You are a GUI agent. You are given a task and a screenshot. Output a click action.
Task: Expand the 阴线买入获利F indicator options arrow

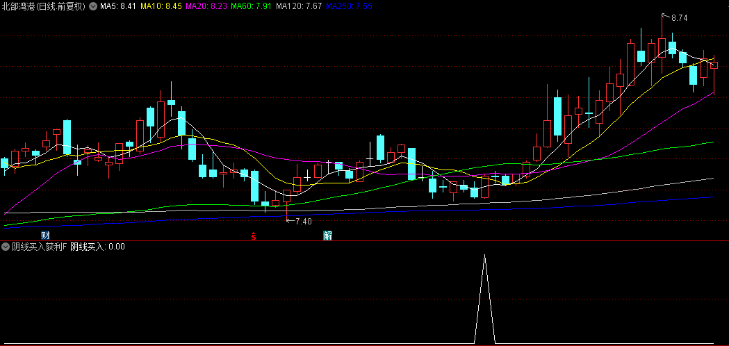6,247
